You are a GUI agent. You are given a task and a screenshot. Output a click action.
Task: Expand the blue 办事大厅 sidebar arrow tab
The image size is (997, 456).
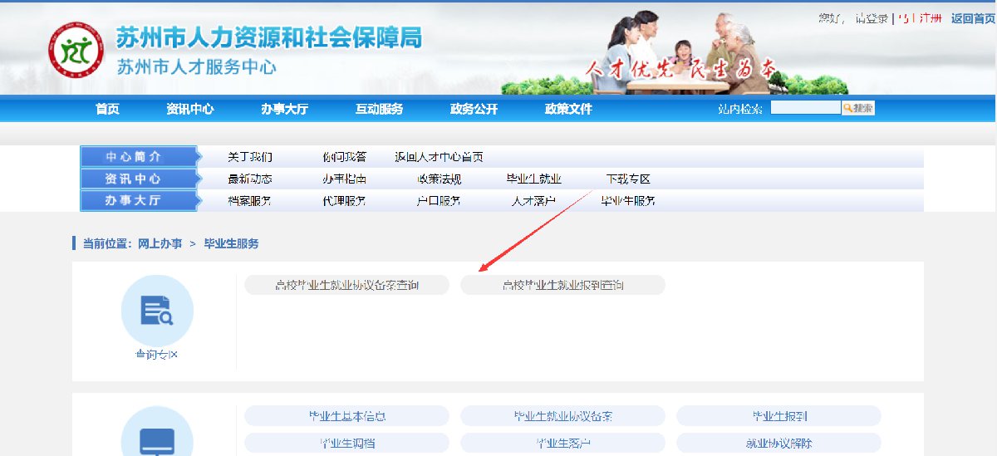pos(139,201)
